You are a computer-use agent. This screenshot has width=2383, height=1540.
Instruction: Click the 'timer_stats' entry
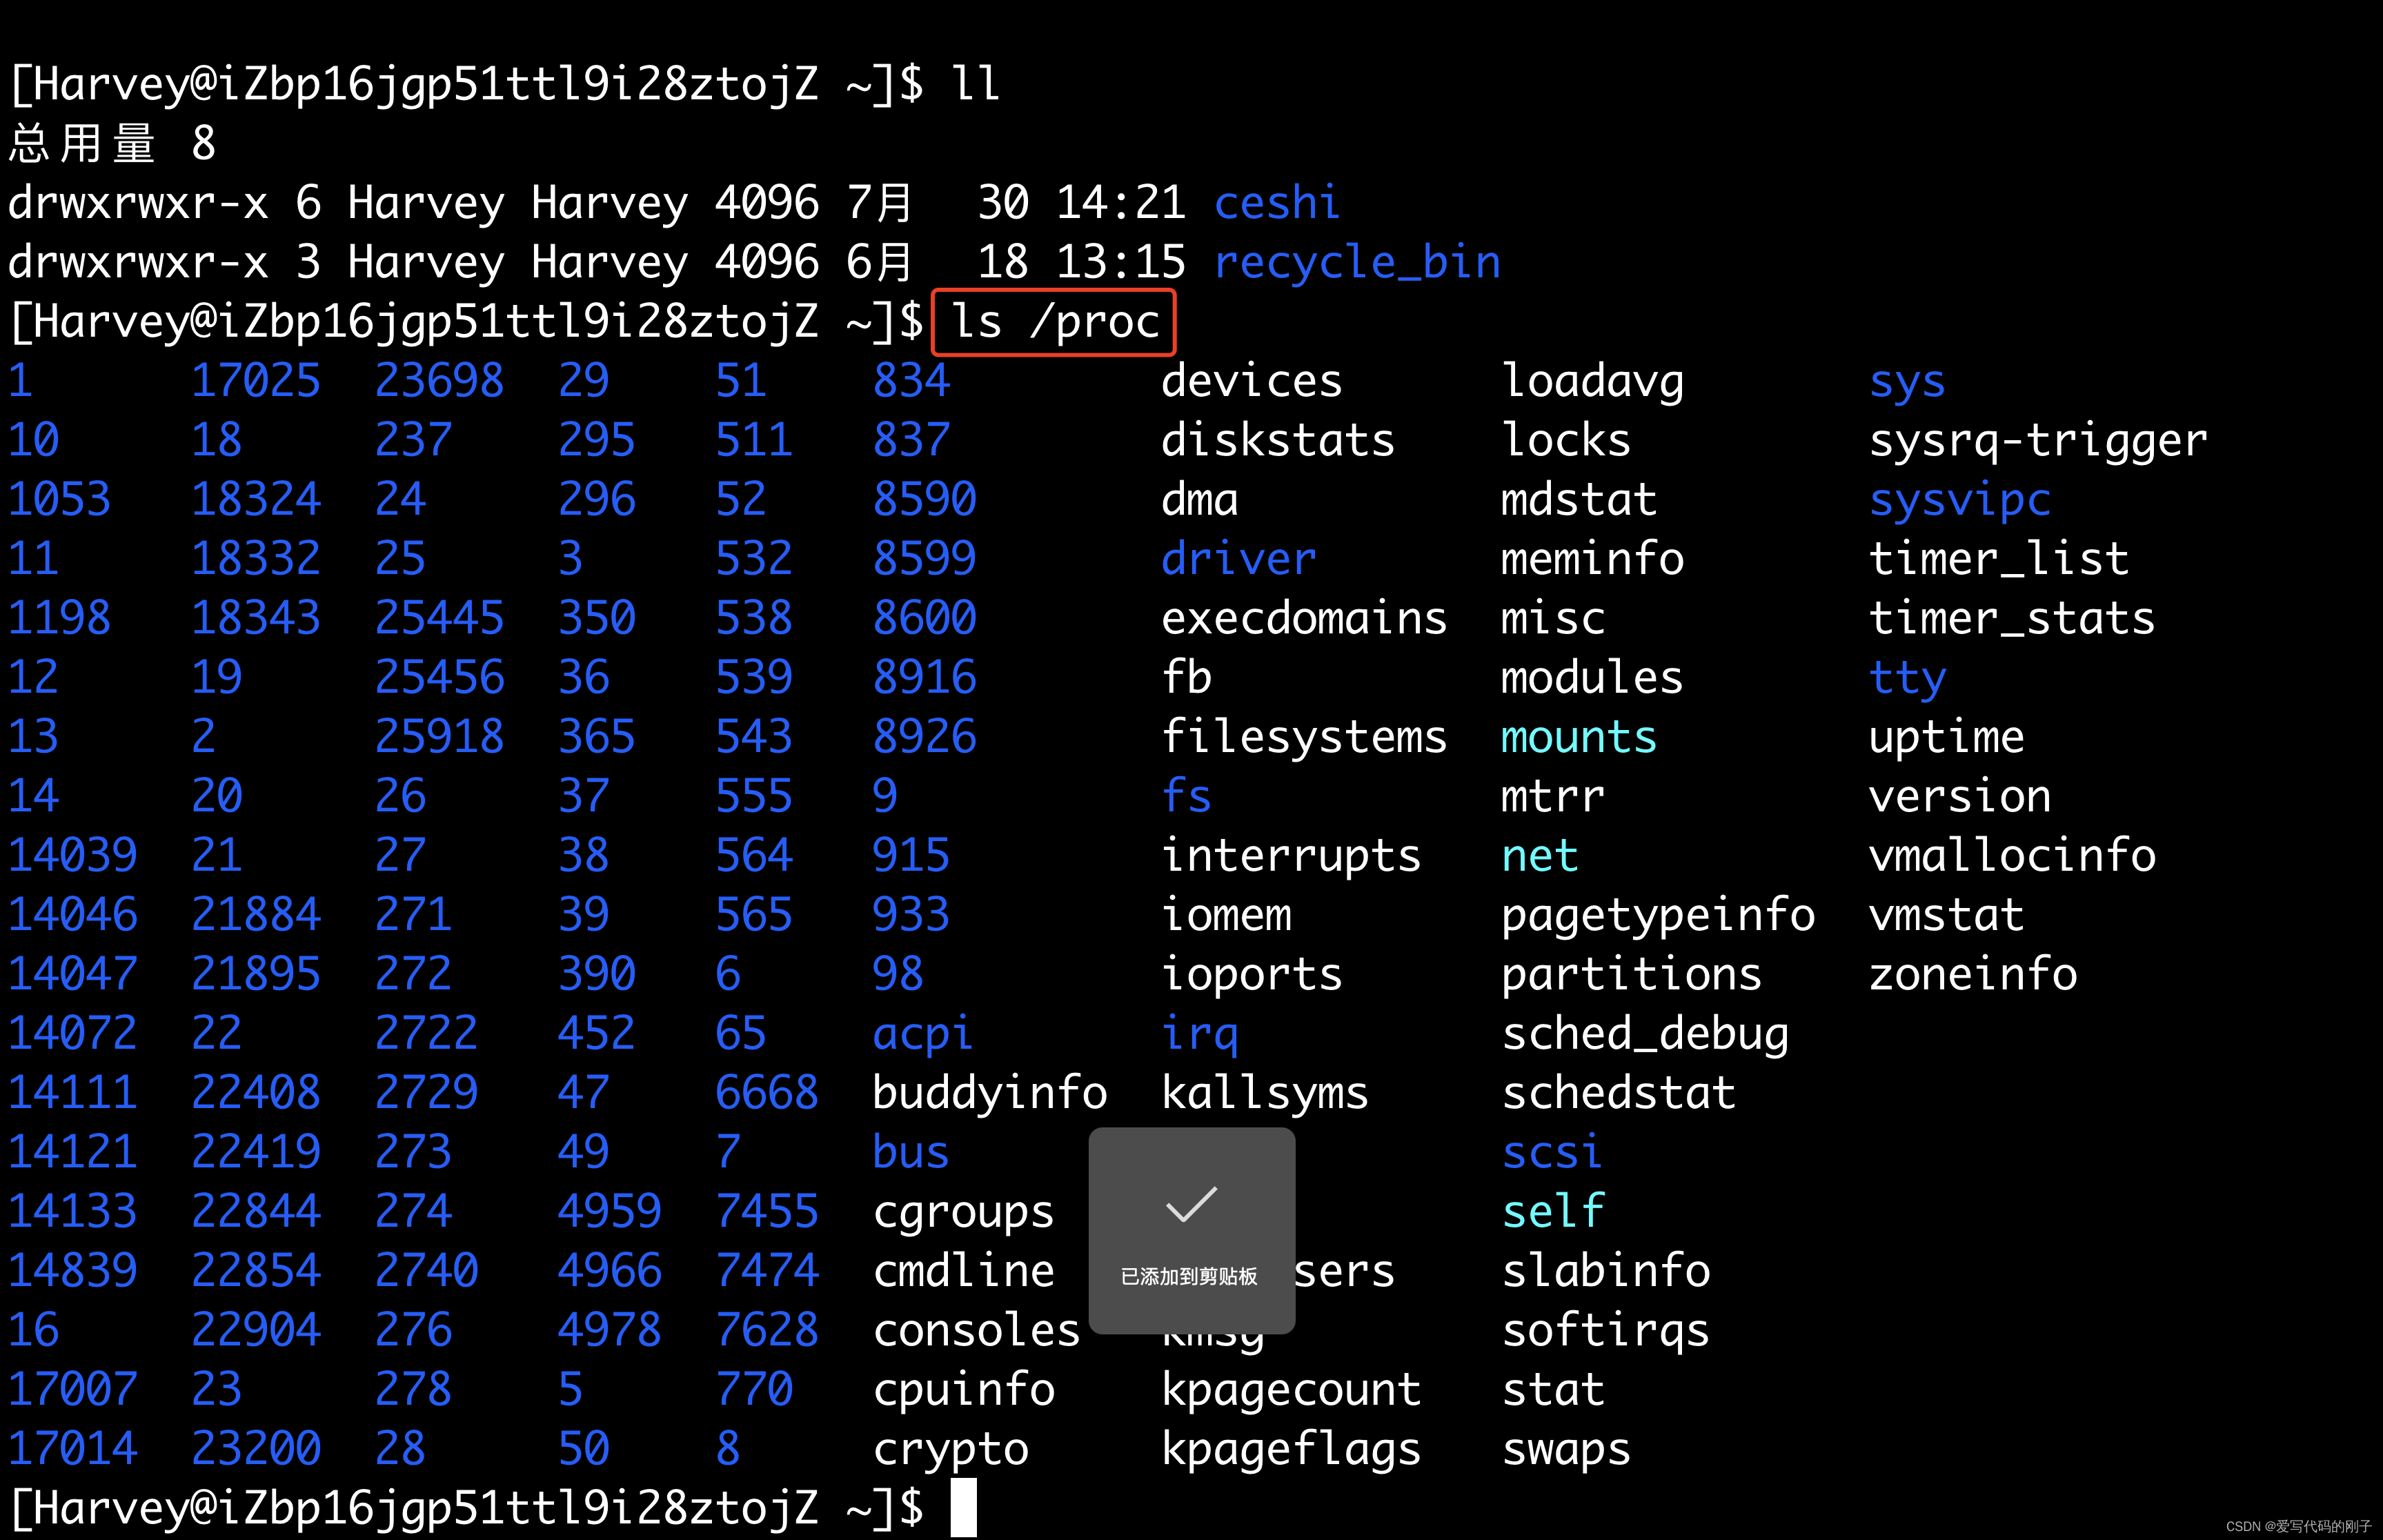(2012, 618)
